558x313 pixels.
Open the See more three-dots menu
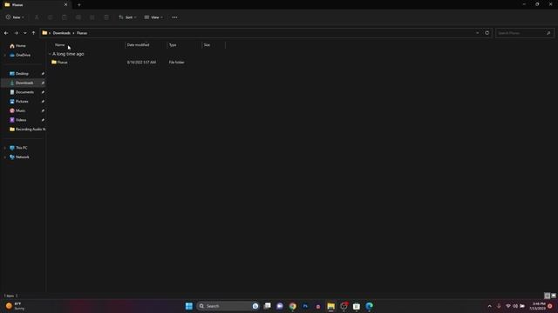[x=174, y=17]
